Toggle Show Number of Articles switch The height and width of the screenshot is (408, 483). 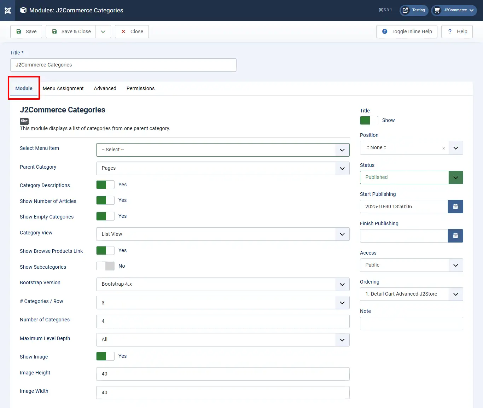coord(105,200)
